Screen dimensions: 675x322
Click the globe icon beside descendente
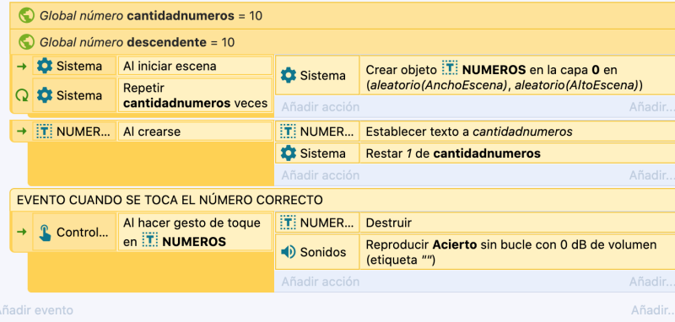pyautogui.click(x=26, y=42)
